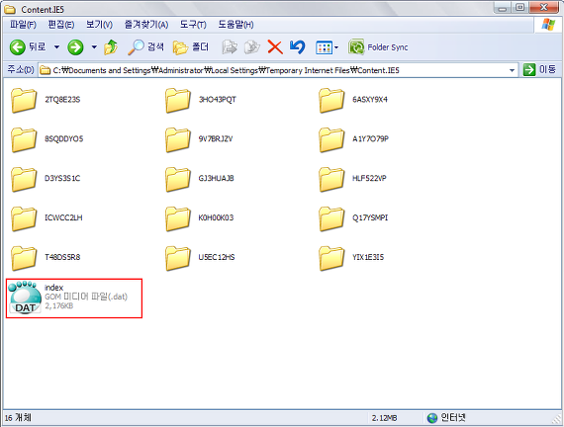Go up one folder level
This screenshot has height=427, width=564.
pyautogui.click(x=111, y=47)
